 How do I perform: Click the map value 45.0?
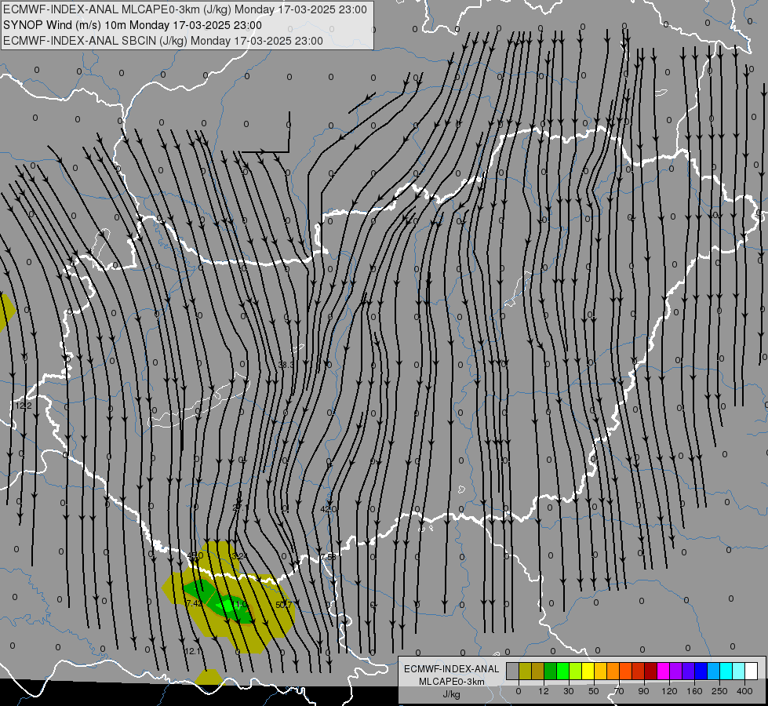click(195, 555)
